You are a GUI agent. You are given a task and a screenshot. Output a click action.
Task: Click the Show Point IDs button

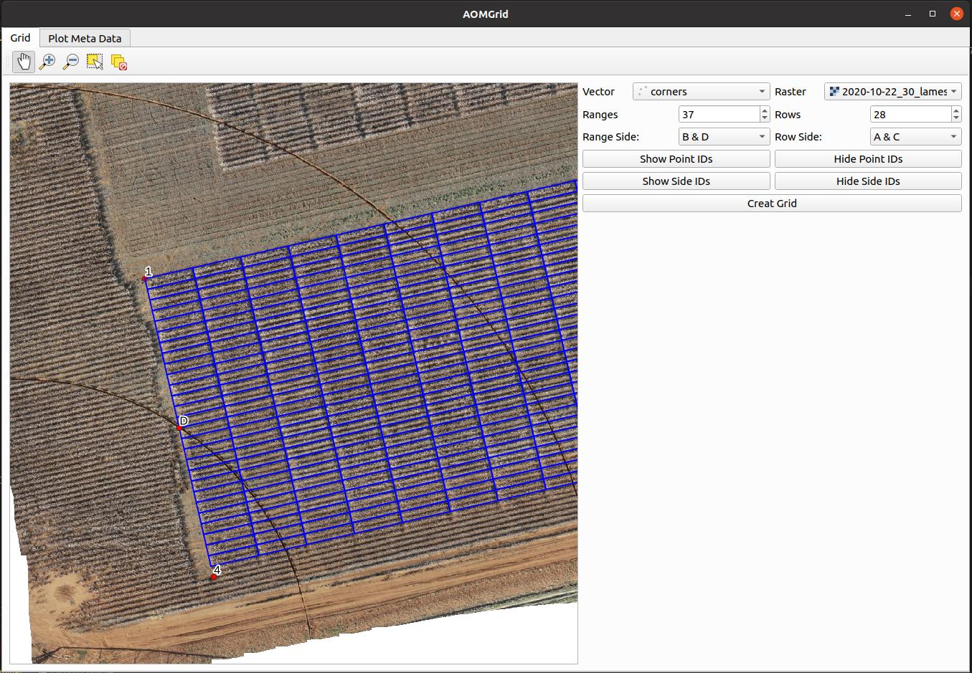point(676,158)
